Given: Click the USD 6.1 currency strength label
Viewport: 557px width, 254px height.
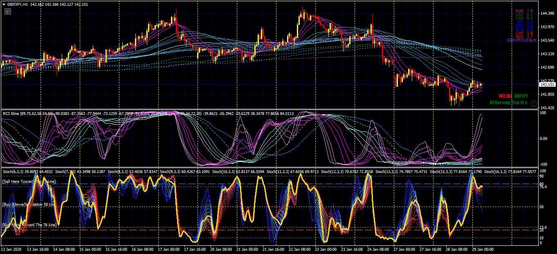Looking at the screenshot, I should click(x=524, y=14).
